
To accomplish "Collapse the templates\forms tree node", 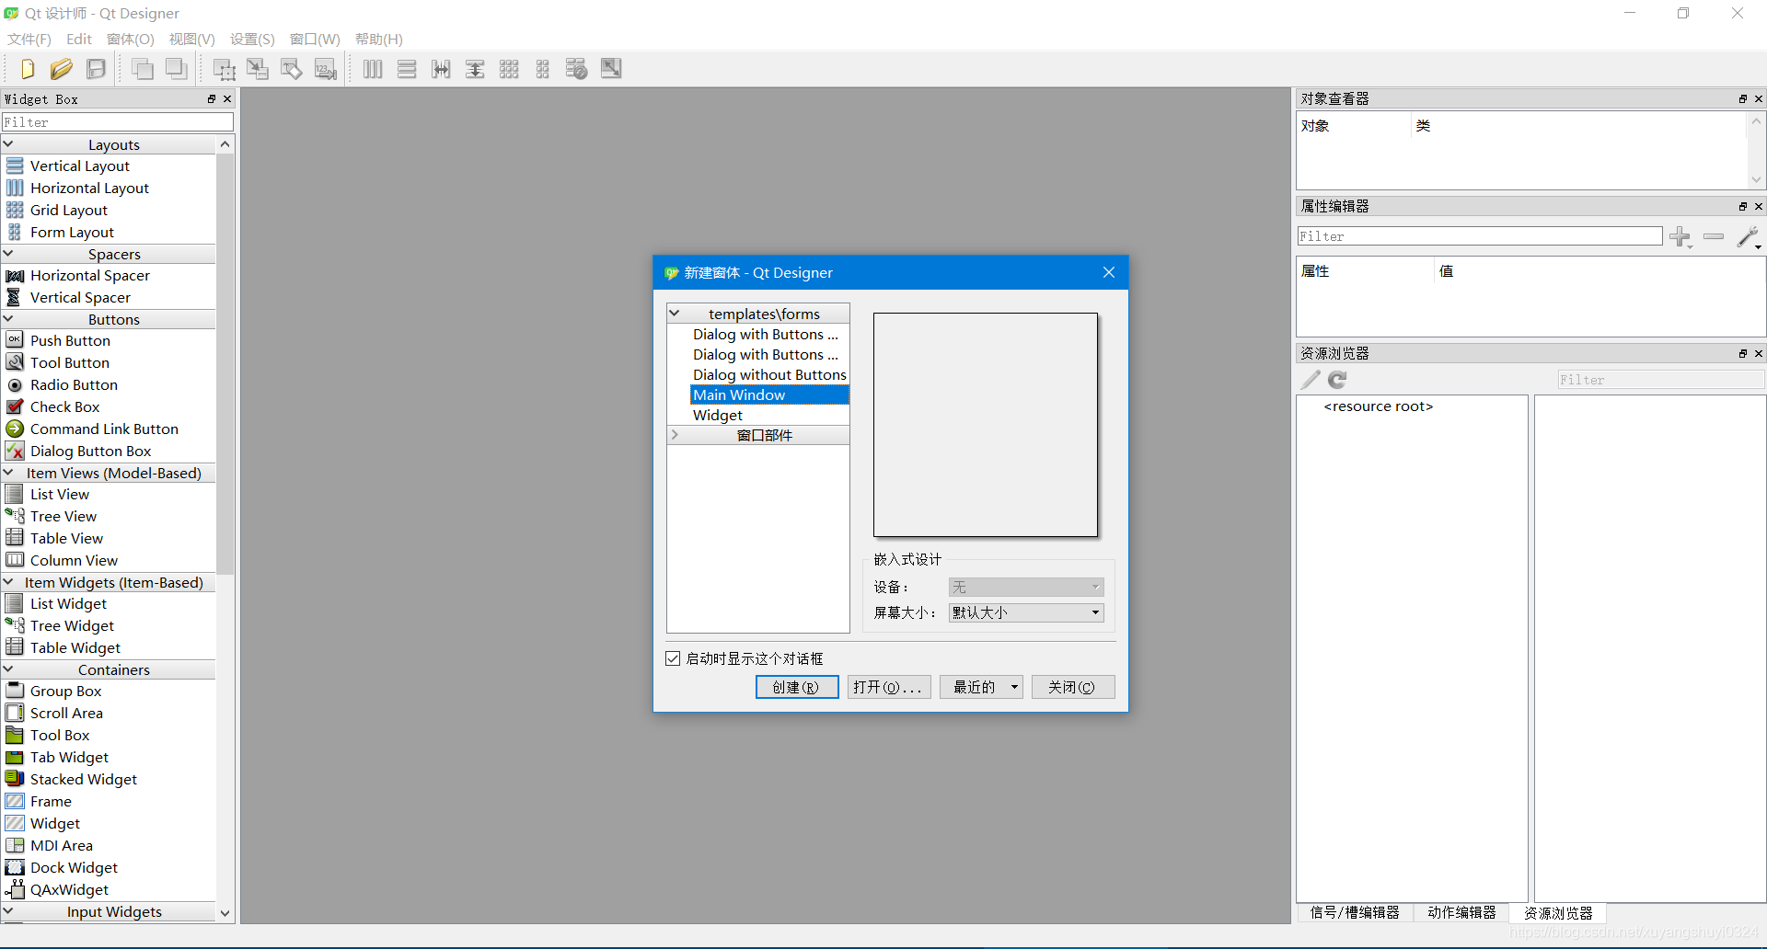I will tap(675, 314).
